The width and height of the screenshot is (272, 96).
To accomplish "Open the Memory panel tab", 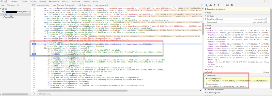I will [x=65, y=1].
